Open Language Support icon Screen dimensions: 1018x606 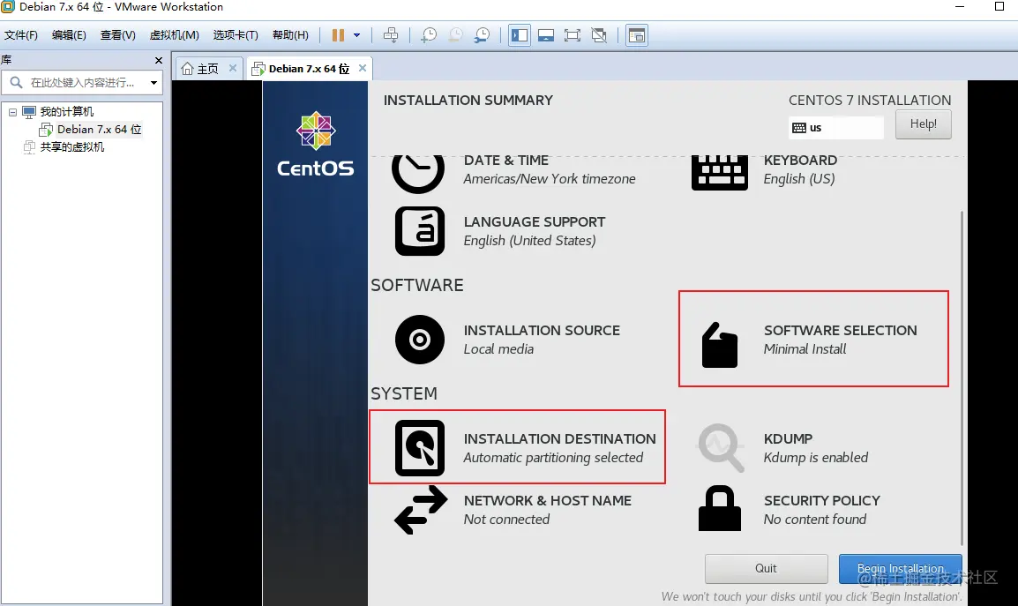(420, 231)
